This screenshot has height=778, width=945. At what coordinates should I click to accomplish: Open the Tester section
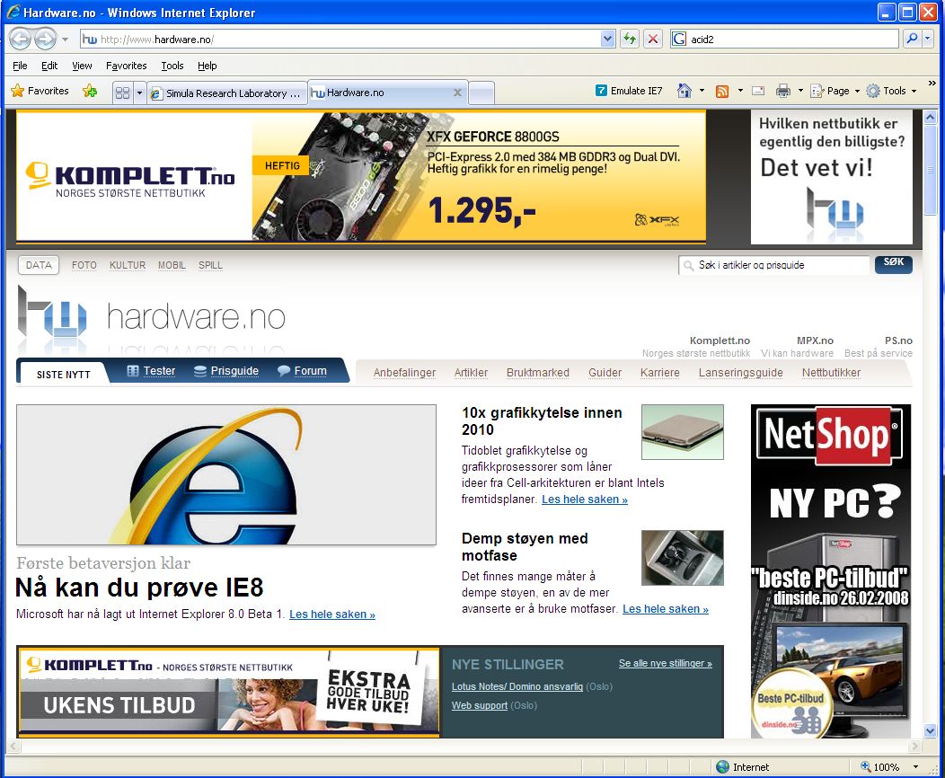tap(151, 371)
